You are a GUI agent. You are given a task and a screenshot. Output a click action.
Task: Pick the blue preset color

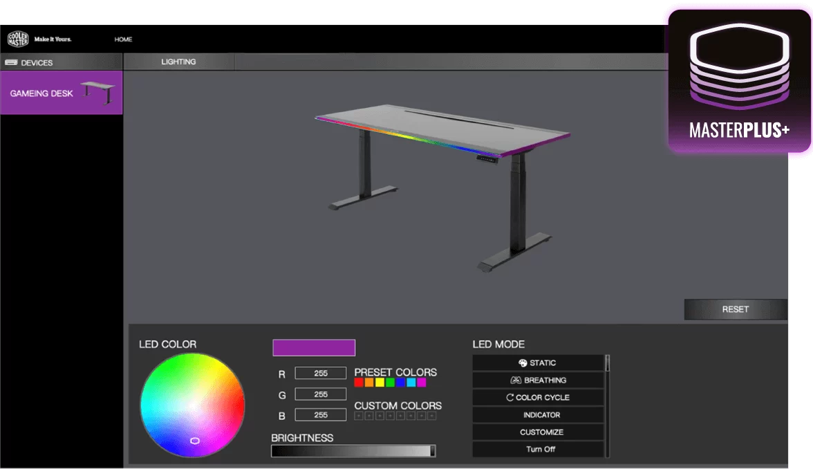400,383
